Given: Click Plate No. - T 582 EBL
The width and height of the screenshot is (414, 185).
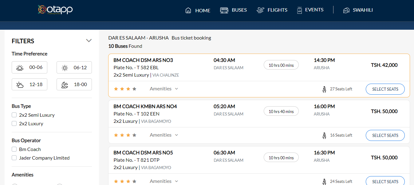Looking at the screenshot, I should (x=136, y=68).
